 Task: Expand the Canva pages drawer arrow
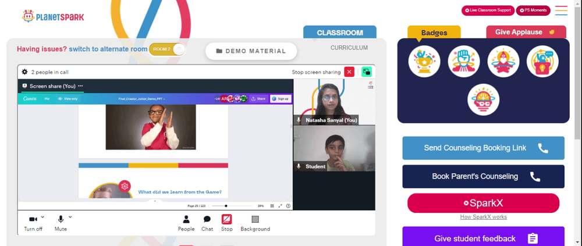155,201
